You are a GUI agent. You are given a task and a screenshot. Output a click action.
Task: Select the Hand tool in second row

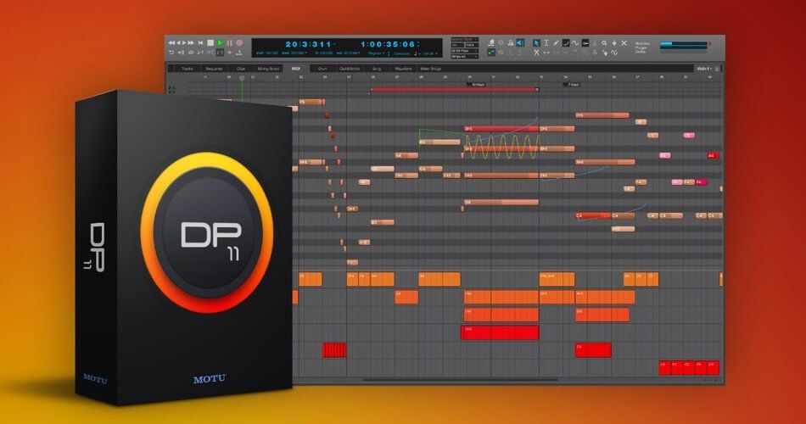[x=606, y=53]
